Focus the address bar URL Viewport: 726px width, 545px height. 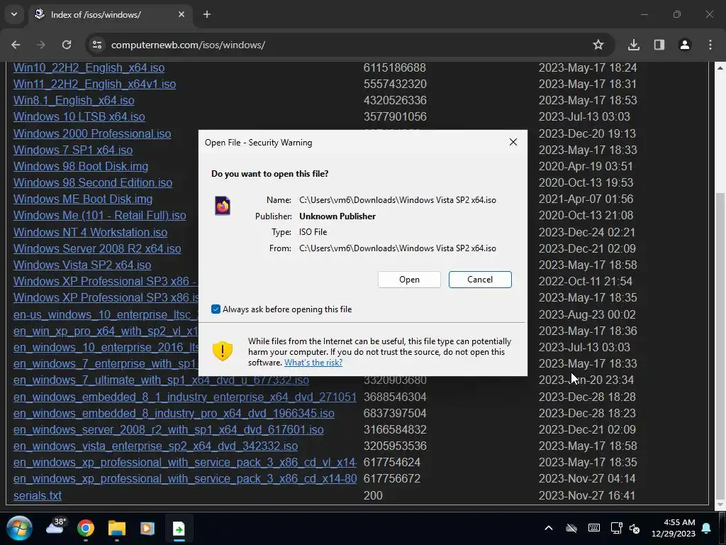coord(188,45)
